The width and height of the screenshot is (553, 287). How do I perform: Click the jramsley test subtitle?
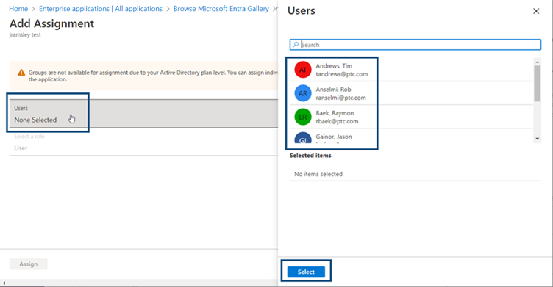[25, 34]
